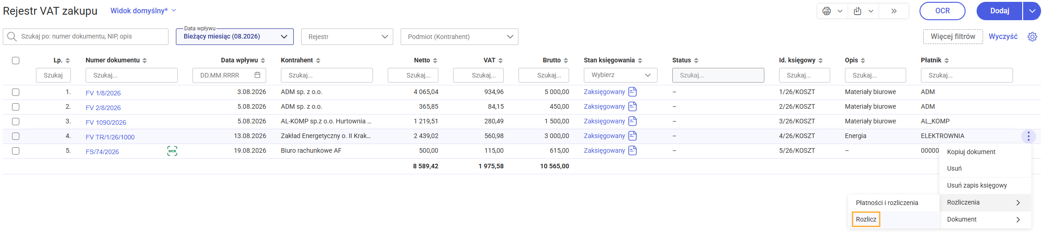
Task: Check the row 5 checkbox for FS/74/2026
Action: pos(16,151)
